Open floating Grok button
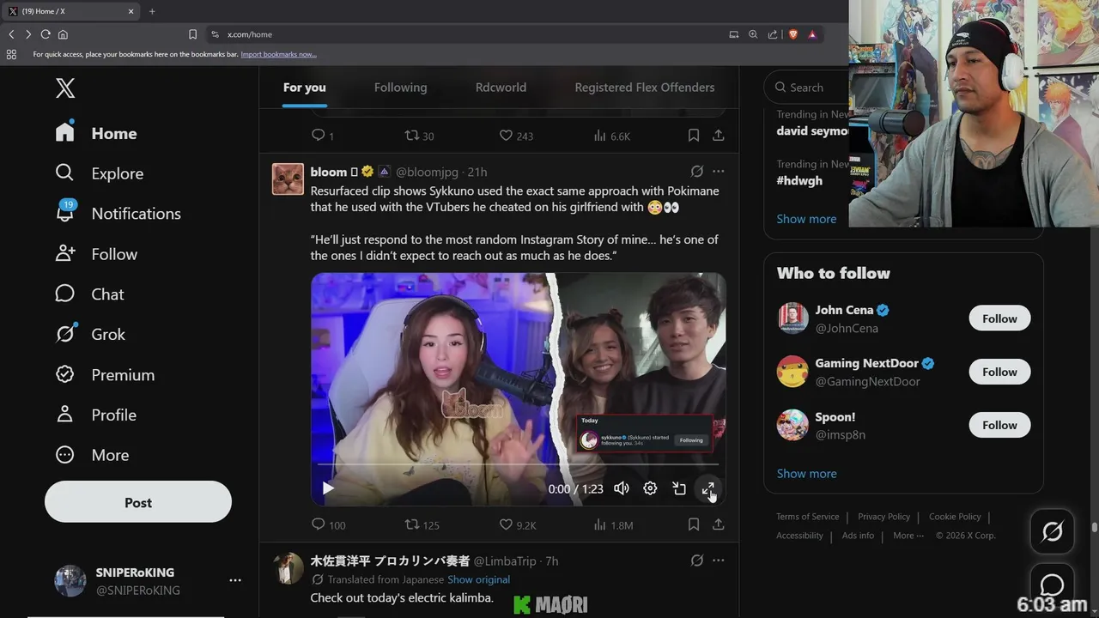1099x618 pixels. (x=1052, y=531)
